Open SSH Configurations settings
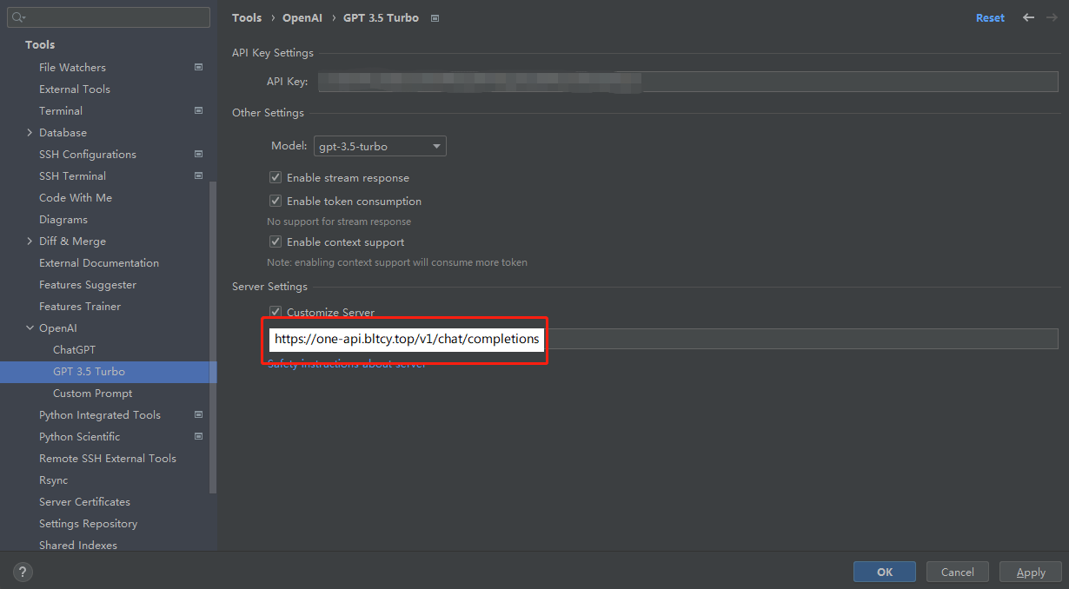Image resolution: width=1069 pixels, height=589 pixels. pos(88,154)
